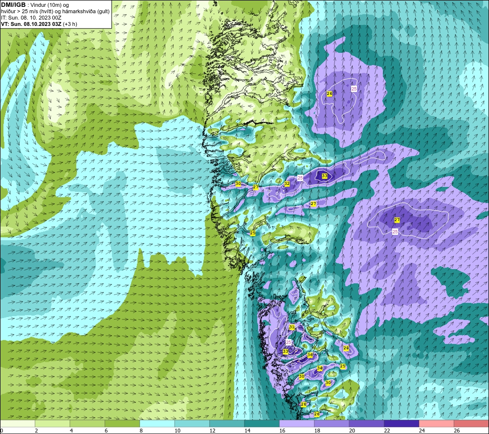Pick the light green 2–4 m/s legend color
The width and height of the screenshot is (489, 434).
(x=52, y=423)
